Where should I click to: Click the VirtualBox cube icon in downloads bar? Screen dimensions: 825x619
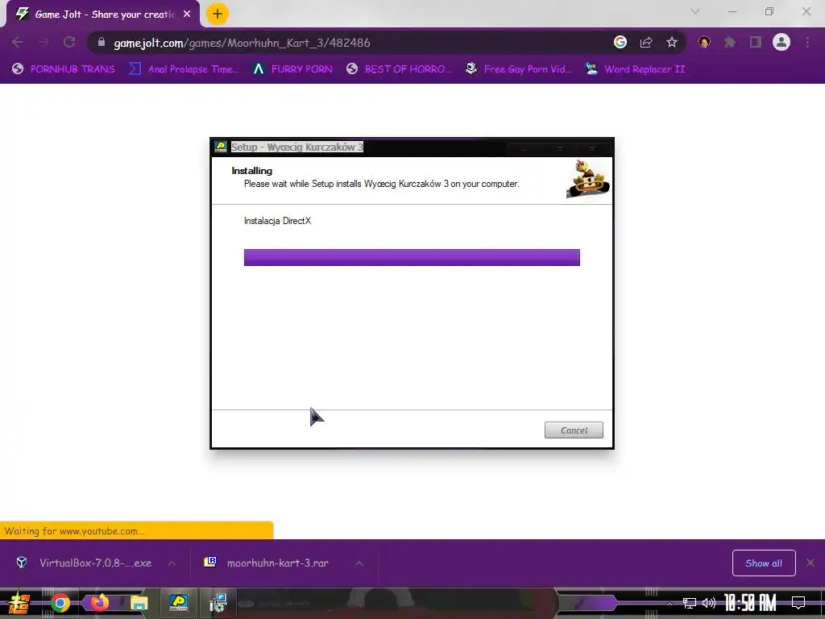tap(22, 562)
